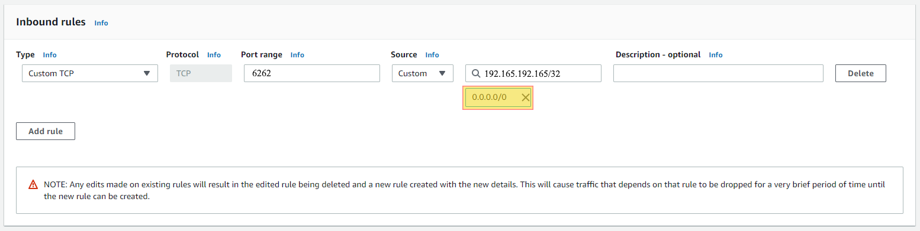Click the disabled TCP protocol field
The width and height of the screenshot is (920, 231).
(201, 73)
